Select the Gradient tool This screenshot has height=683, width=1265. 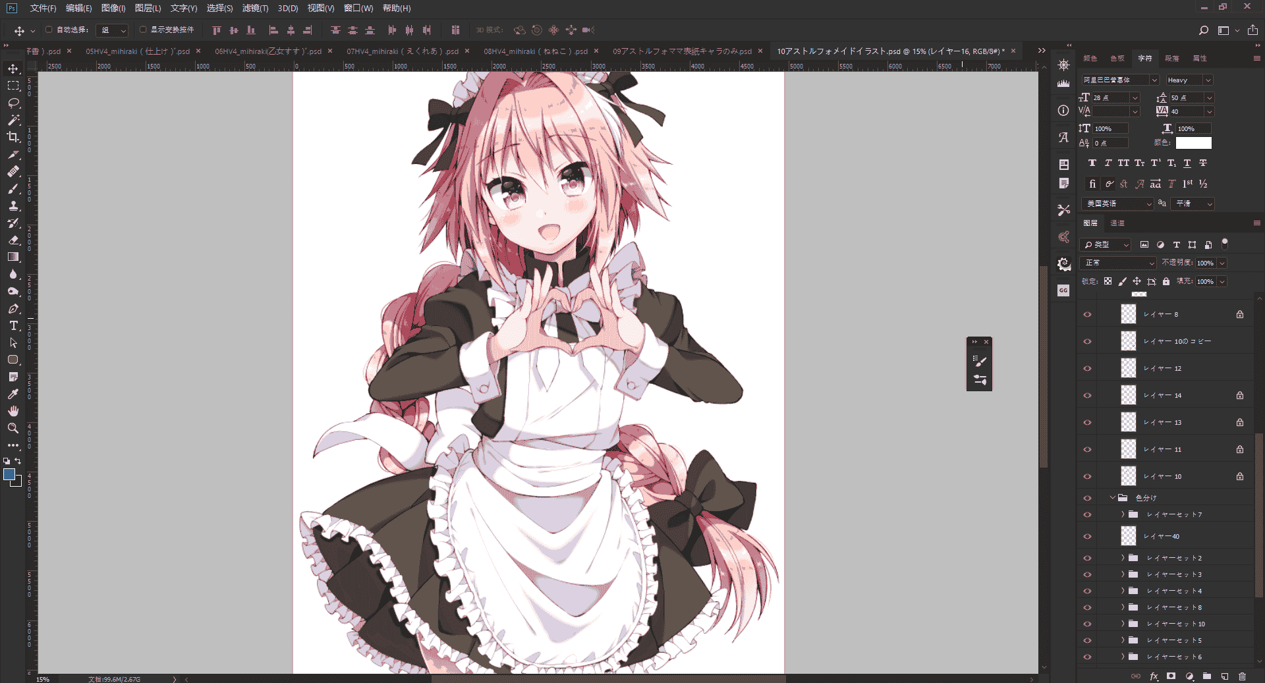[x=13, y=257]
